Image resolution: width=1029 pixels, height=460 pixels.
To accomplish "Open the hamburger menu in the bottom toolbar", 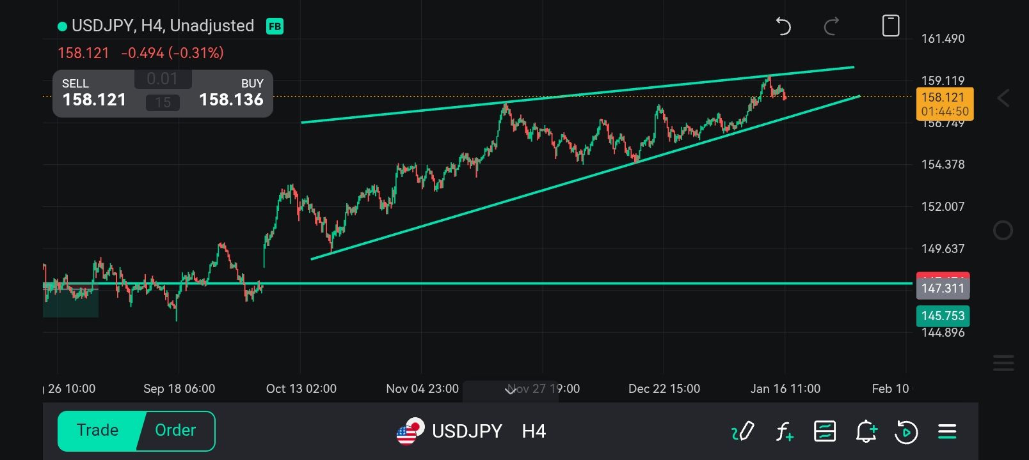I will tap(947, 432).
